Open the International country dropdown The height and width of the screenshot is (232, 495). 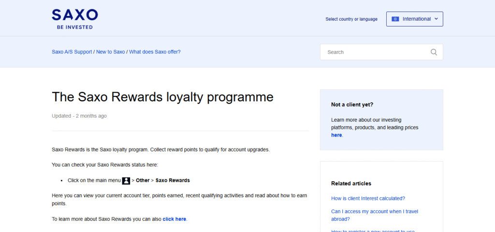tap(414, 19)
